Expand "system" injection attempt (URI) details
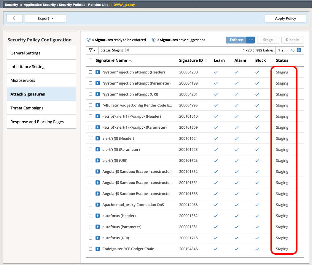 click(x=98, y=94)
